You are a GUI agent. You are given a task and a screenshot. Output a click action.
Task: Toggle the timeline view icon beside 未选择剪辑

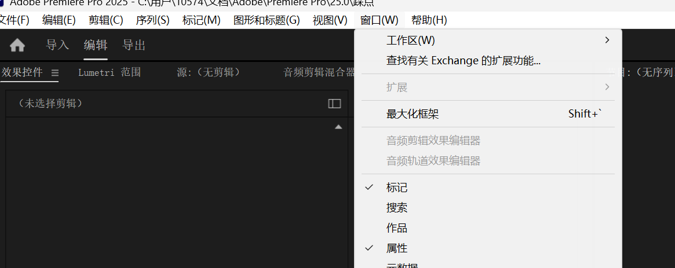point(334,104)
